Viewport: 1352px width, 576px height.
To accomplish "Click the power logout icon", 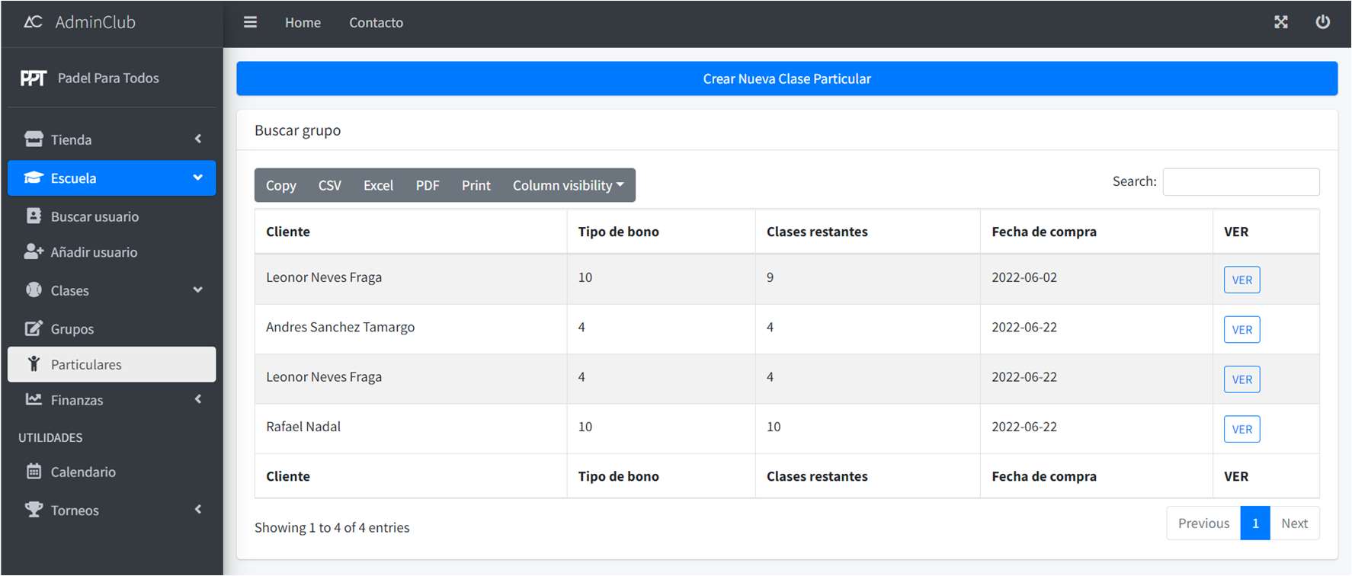I will 1323,22.
